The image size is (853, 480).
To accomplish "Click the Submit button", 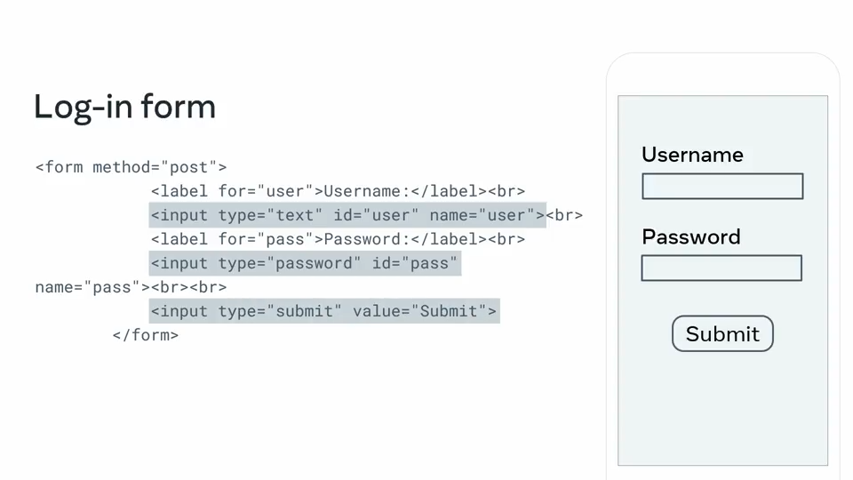I will (x=722, y=333).
